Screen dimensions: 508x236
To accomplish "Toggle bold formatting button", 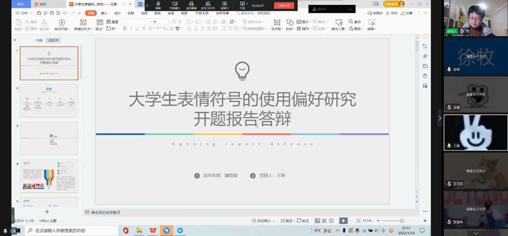I will [x=125, y=29].
